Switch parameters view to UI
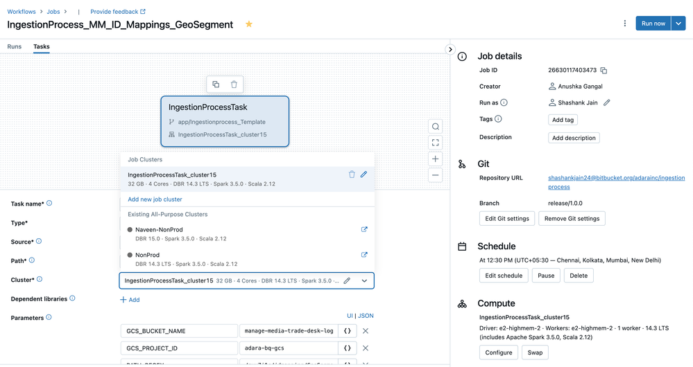This screenshot has height=367, width=693. click(350, 316)
